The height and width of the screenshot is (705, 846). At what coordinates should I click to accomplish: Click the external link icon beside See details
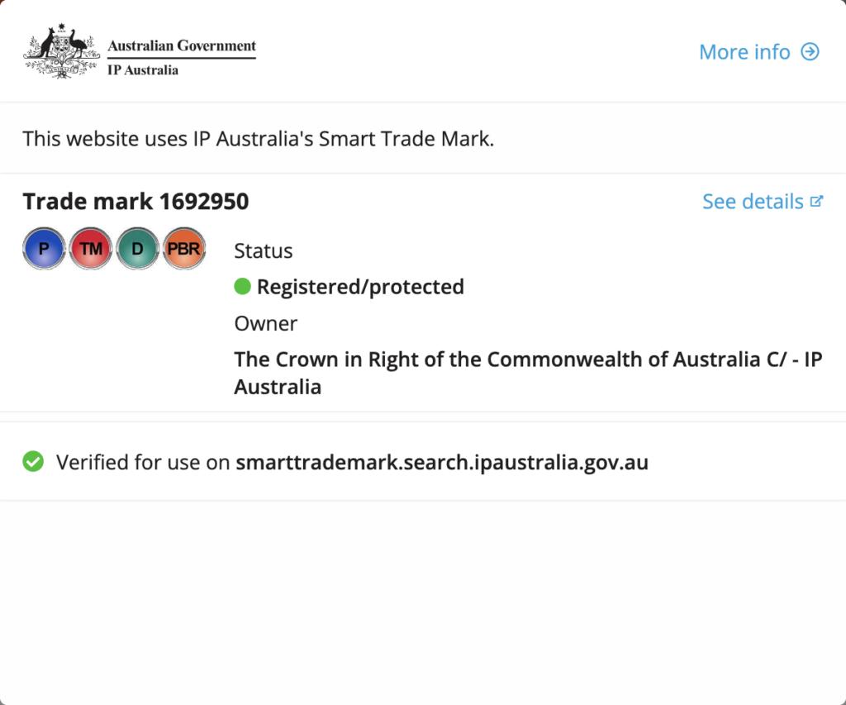[x=816, y=201]
